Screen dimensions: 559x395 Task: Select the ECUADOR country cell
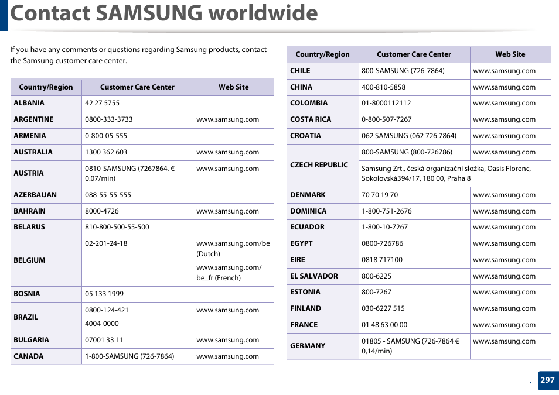point(323,227)
